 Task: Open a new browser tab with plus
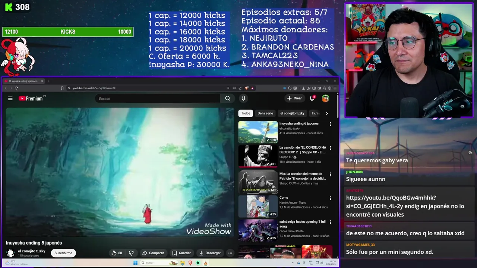[48, 81]
